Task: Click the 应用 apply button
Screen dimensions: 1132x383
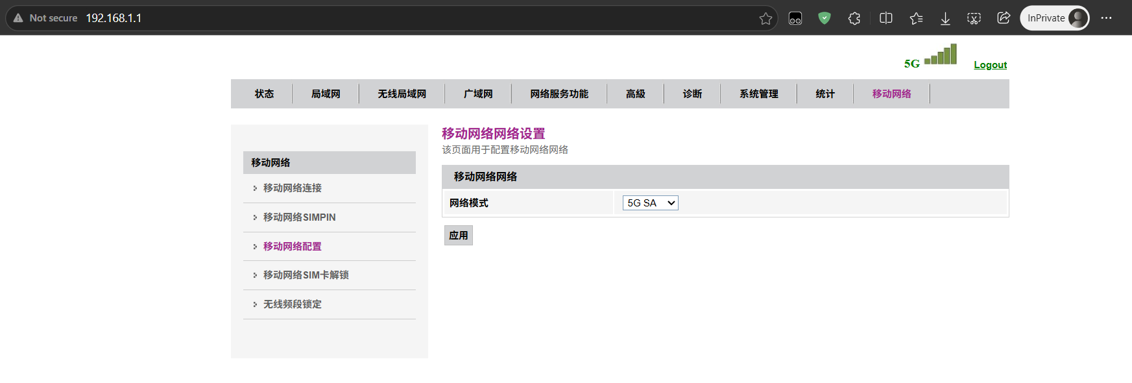Action: pos(459,236)
